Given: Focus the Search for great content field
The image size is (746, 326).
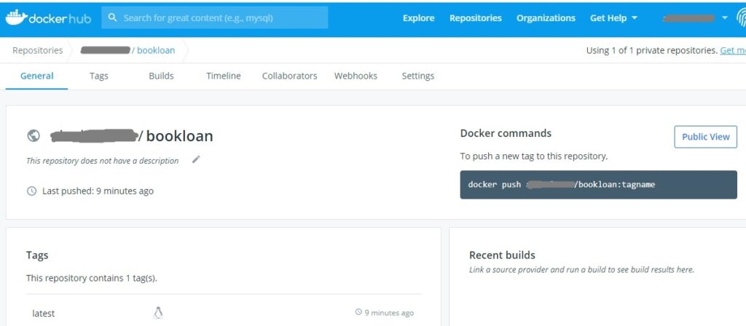Looking at the screenshot, I should coord(214,17).
